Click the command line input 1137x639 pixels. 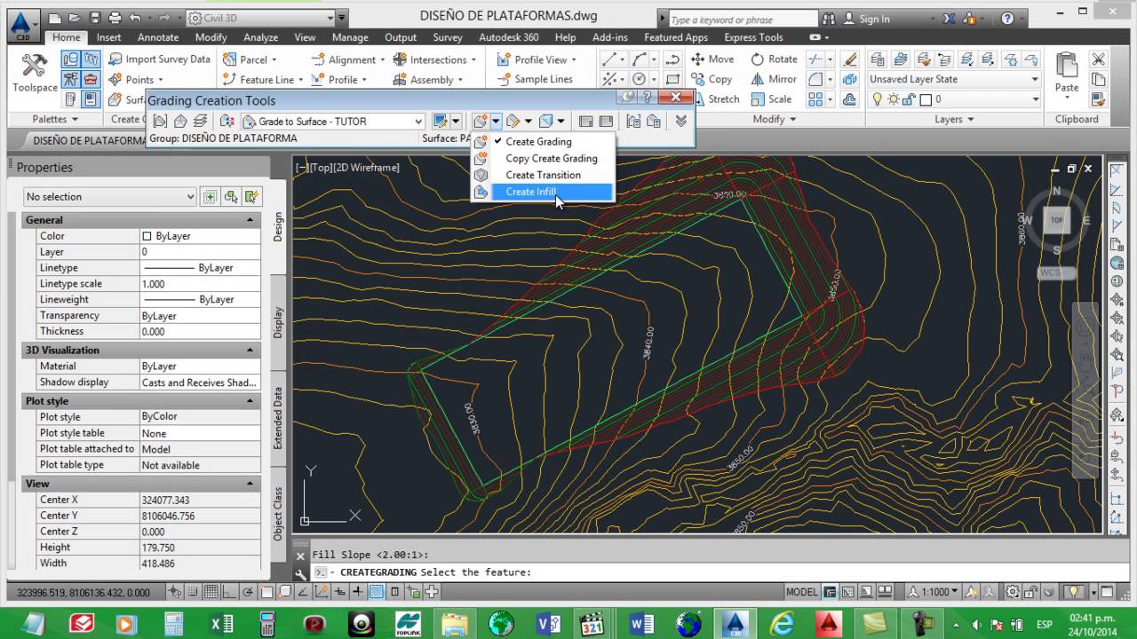702,572
